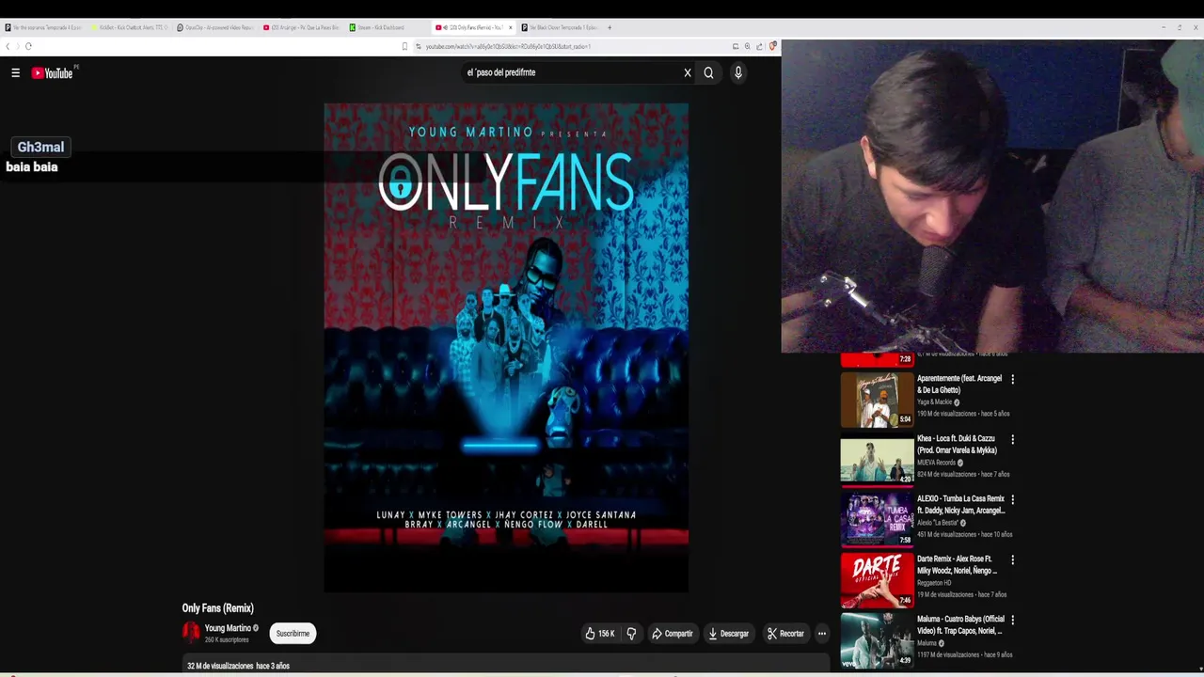This screenshot has height=677, width=1204.
Task: Run search with the magnifier icon
Action: (708, 72)
